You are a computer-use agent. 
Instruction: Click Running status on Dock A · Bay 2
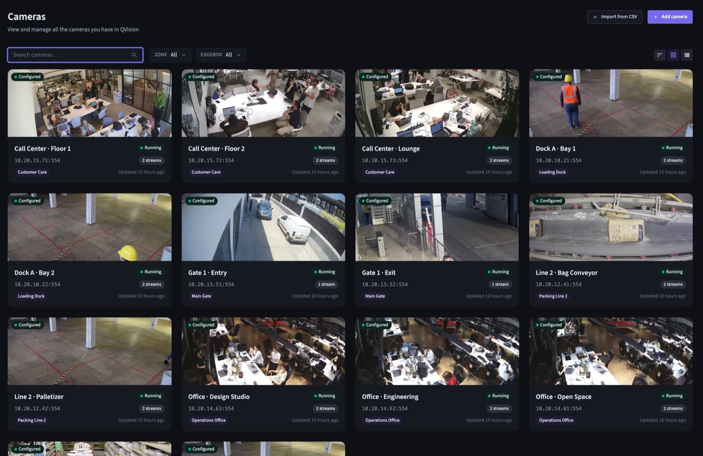[x=151, y=272]
